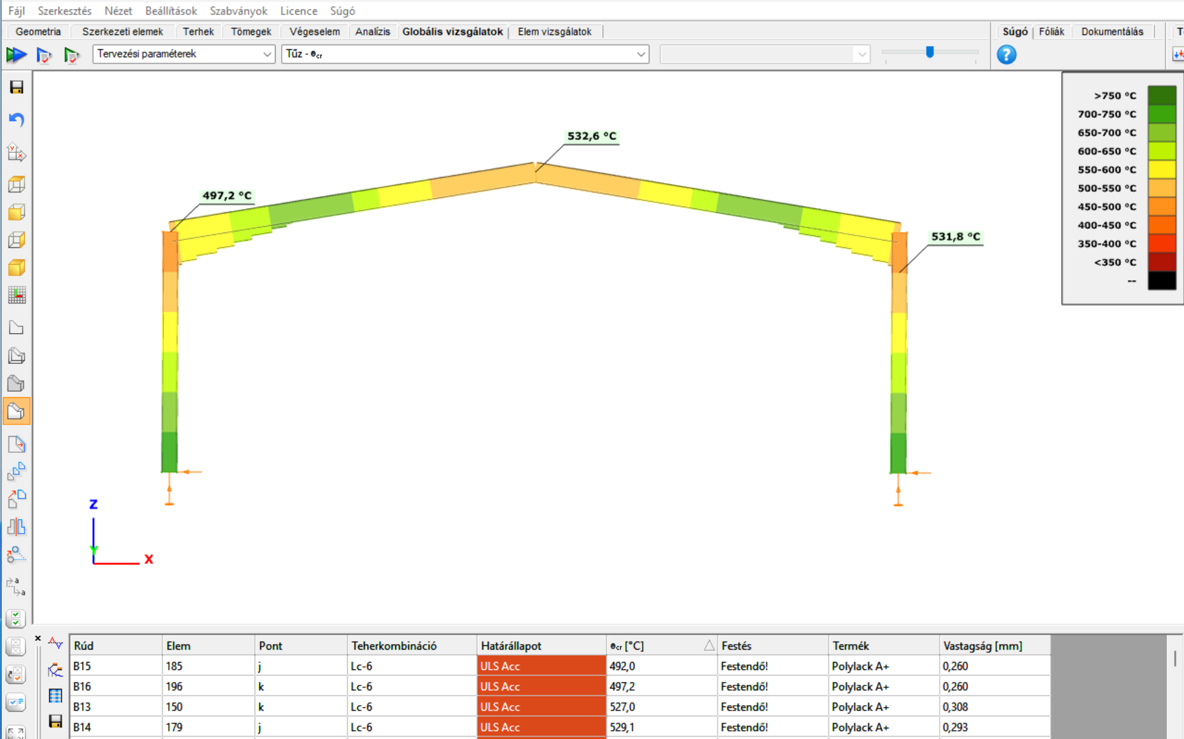Toggle the wireframe cube view mode

(x=17, y=184)
